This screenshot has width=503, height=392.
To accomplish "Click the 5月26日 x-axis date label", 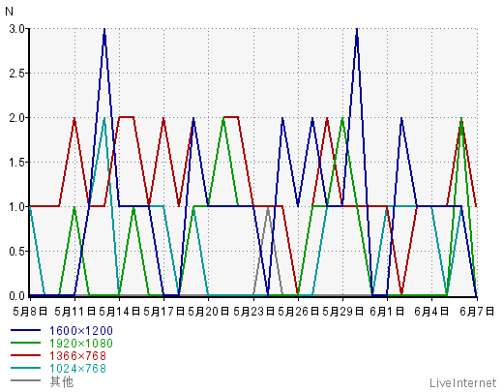I will [298, 312].
